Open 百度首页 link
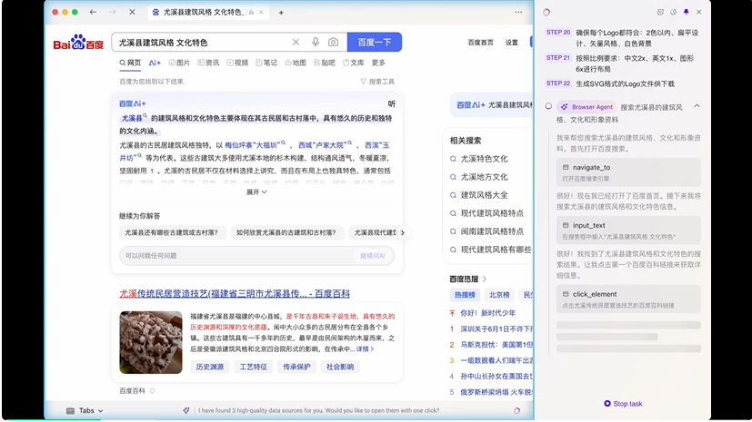 tap(480, 42)
